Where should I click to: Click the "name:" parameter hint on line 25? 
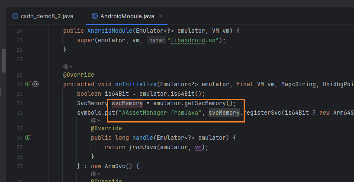pyautogui.click(x=155, y=40)
